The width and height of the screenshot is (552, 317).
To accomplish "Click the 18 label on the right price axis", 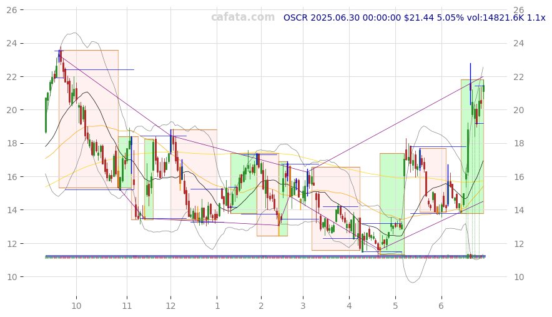I will click(518, 144).
